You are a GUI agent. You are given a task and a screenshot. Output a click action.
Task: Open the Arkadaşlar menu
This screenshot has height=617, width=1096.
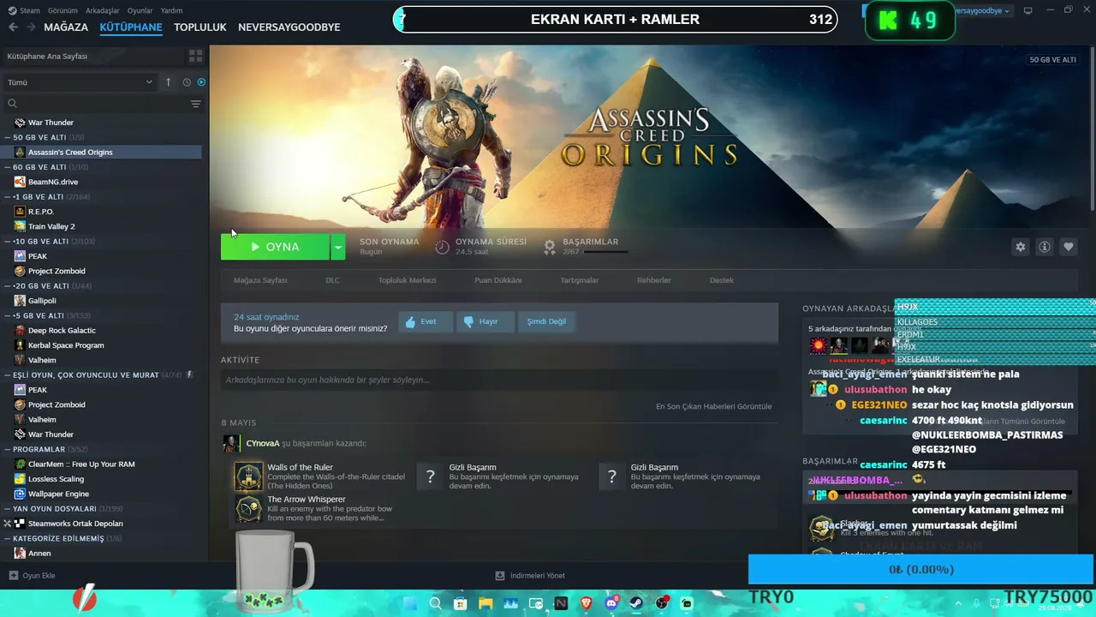click(103, 10)
